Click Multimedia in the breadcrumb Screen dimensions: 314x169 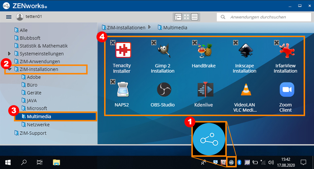pyautogui.click(x=173, y=28)
